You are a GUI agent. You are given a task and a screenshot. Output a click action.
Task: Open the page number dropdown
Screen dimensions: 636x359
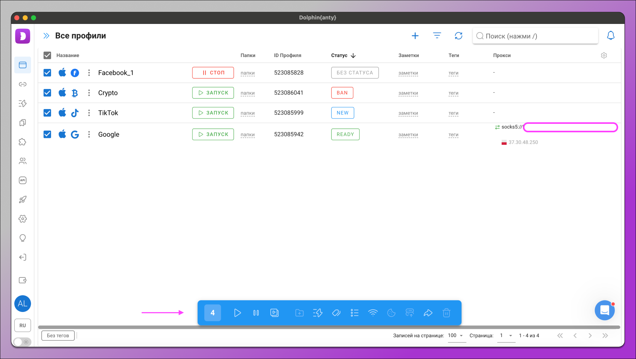(506, 335)
